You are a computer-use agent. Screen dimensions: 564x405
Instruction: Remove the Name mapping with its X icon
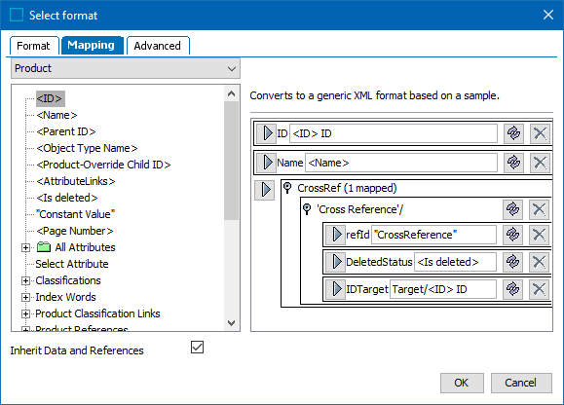(x=540, y=163)
